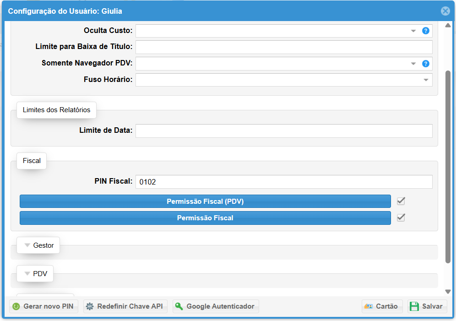Click the green refresh icon on Gerar novo PIN
Screen dimensions: 456x321
16,306
